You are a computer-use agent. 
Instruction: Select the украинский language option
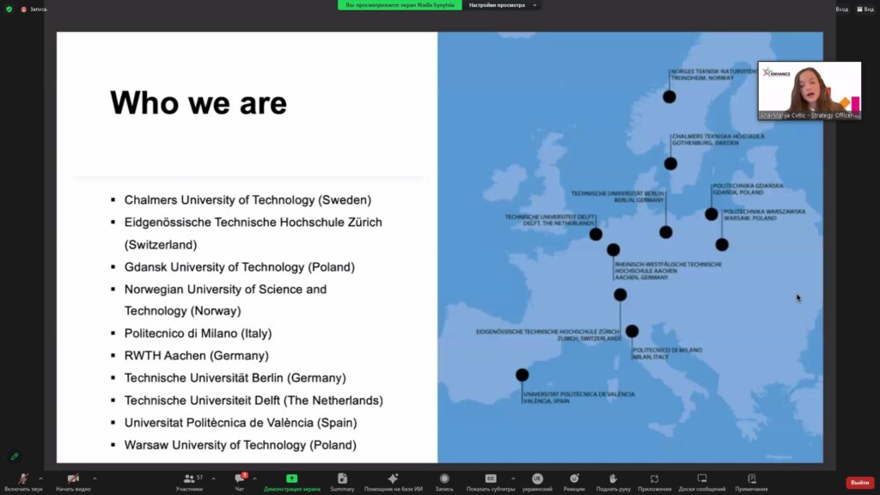[537, 480]
